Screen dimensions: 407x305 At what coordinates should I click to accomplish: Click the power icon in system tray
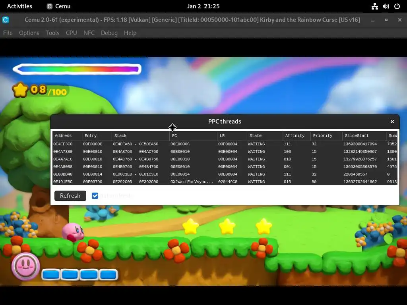[397, 6]
